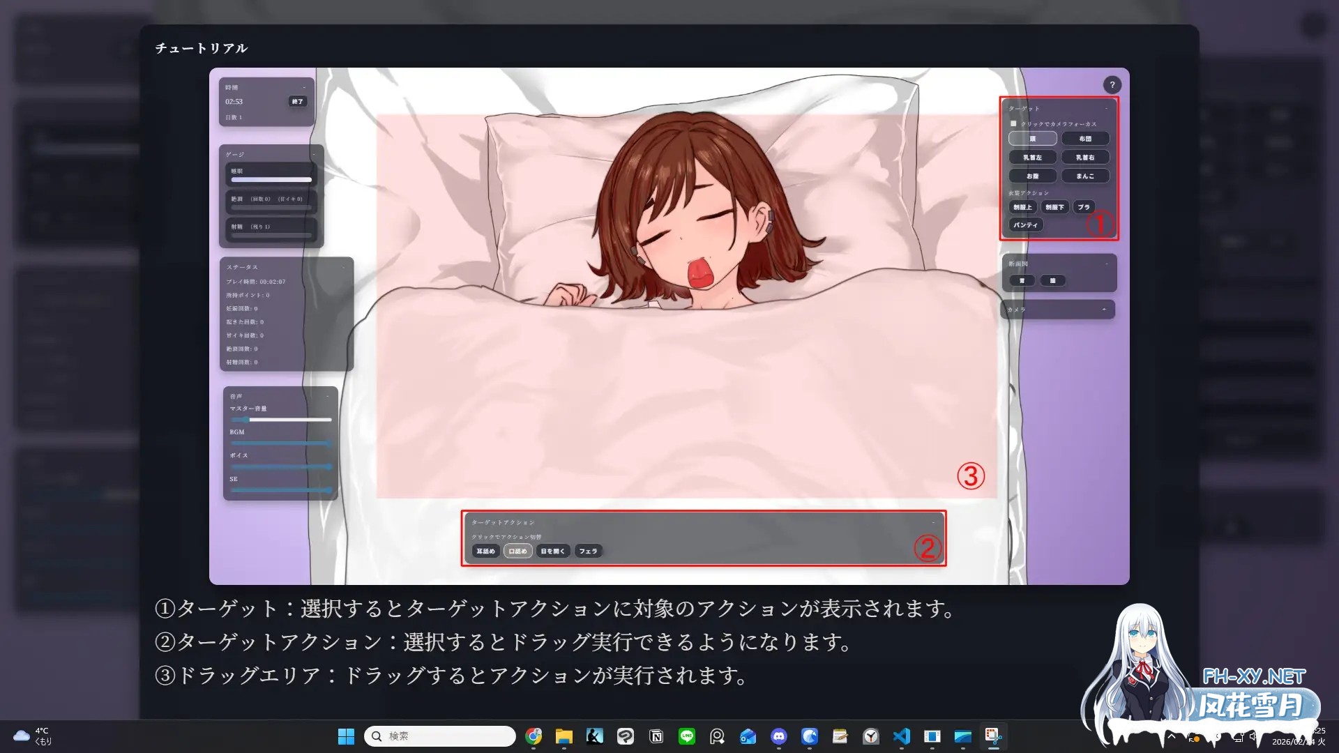The image size is (1339, 753).
Task: Open the ? help icon
Action: click(x=1112, y=84)
